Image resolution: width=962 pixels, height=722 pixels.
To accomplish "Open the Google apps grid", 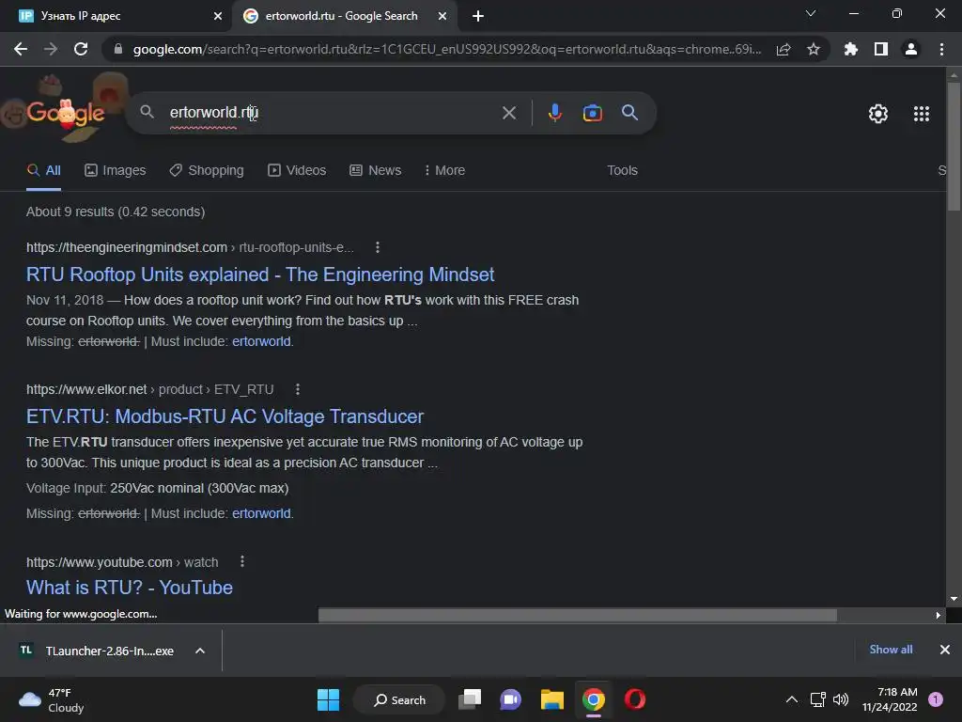I will pos(922,114).
